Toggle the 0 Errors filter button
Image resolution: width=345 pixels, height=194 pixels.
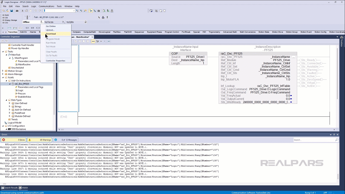(13, 140)
